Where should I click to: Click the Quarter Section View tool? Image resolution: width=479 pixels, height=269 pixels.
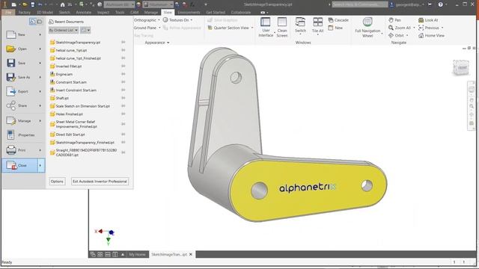pos(231,28)
